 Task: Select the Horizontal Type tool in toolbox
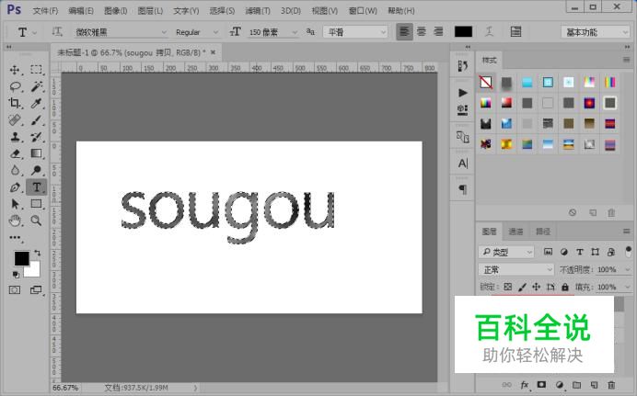point(36,187)
